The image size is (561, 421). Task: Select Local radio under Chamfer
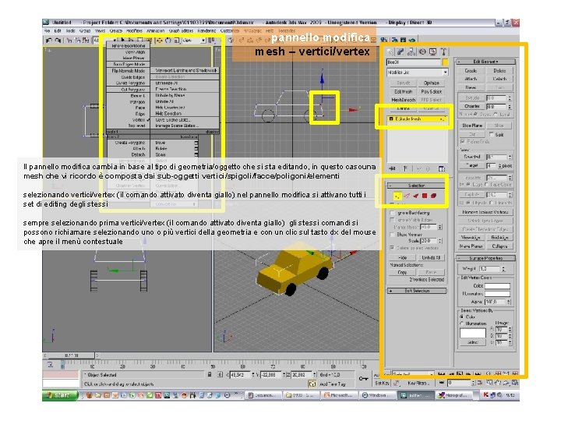pos(496,114)
